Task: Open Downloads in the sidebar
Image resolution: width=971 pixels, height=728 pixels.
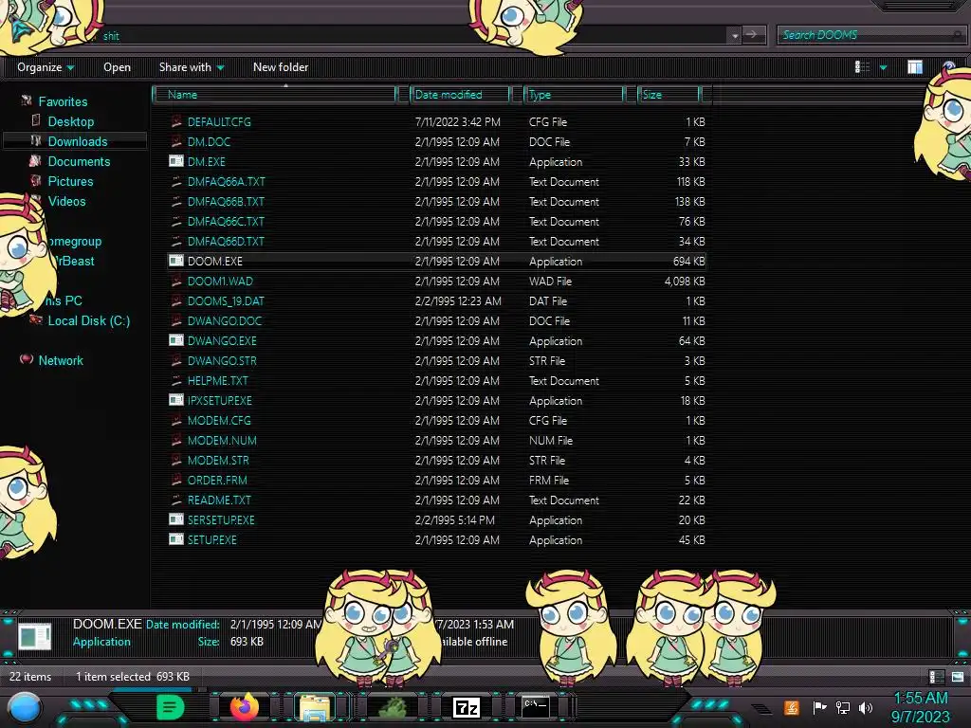Action: (78, 142)
